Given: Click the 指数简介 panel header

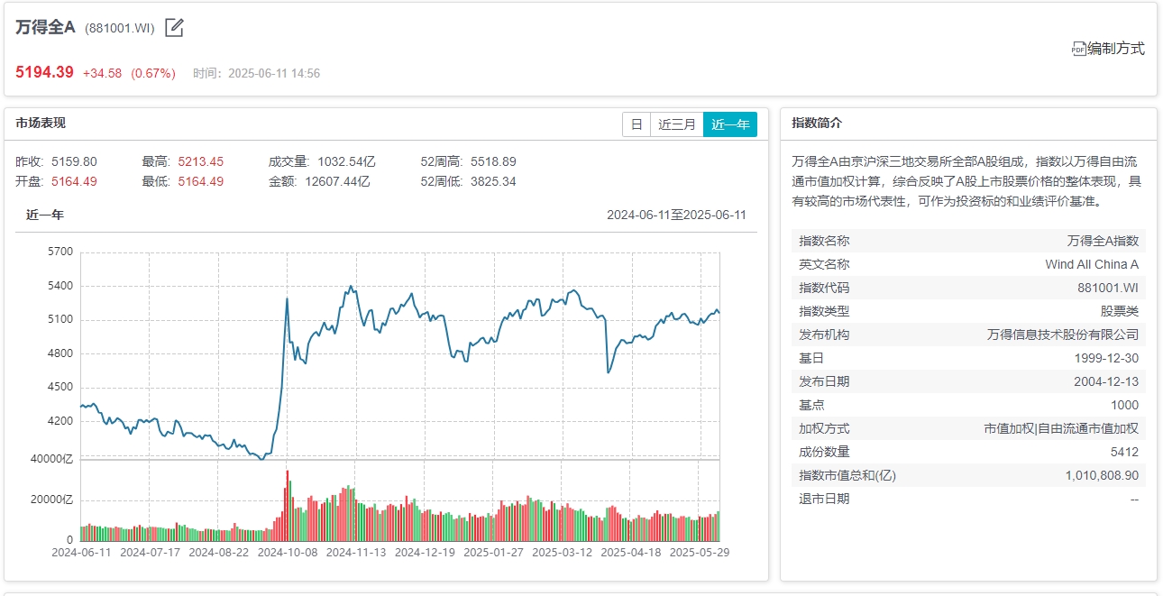Looking at the screenshot, I should [817, 124].
